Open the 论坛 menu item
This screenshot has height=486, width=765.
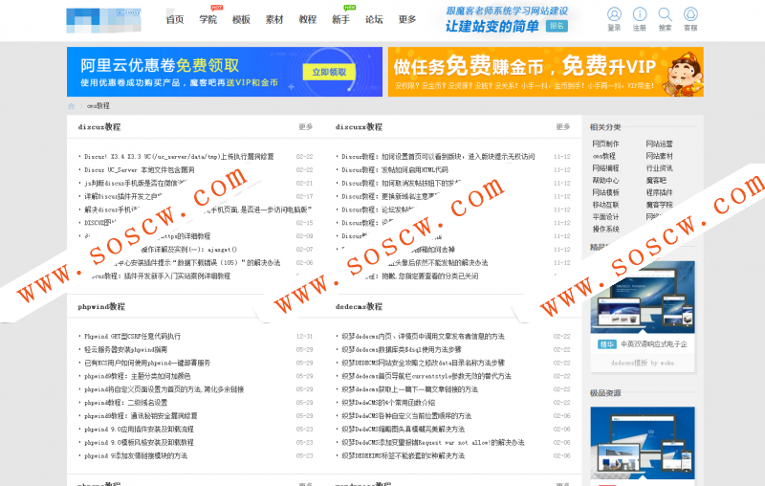[374, 19]
